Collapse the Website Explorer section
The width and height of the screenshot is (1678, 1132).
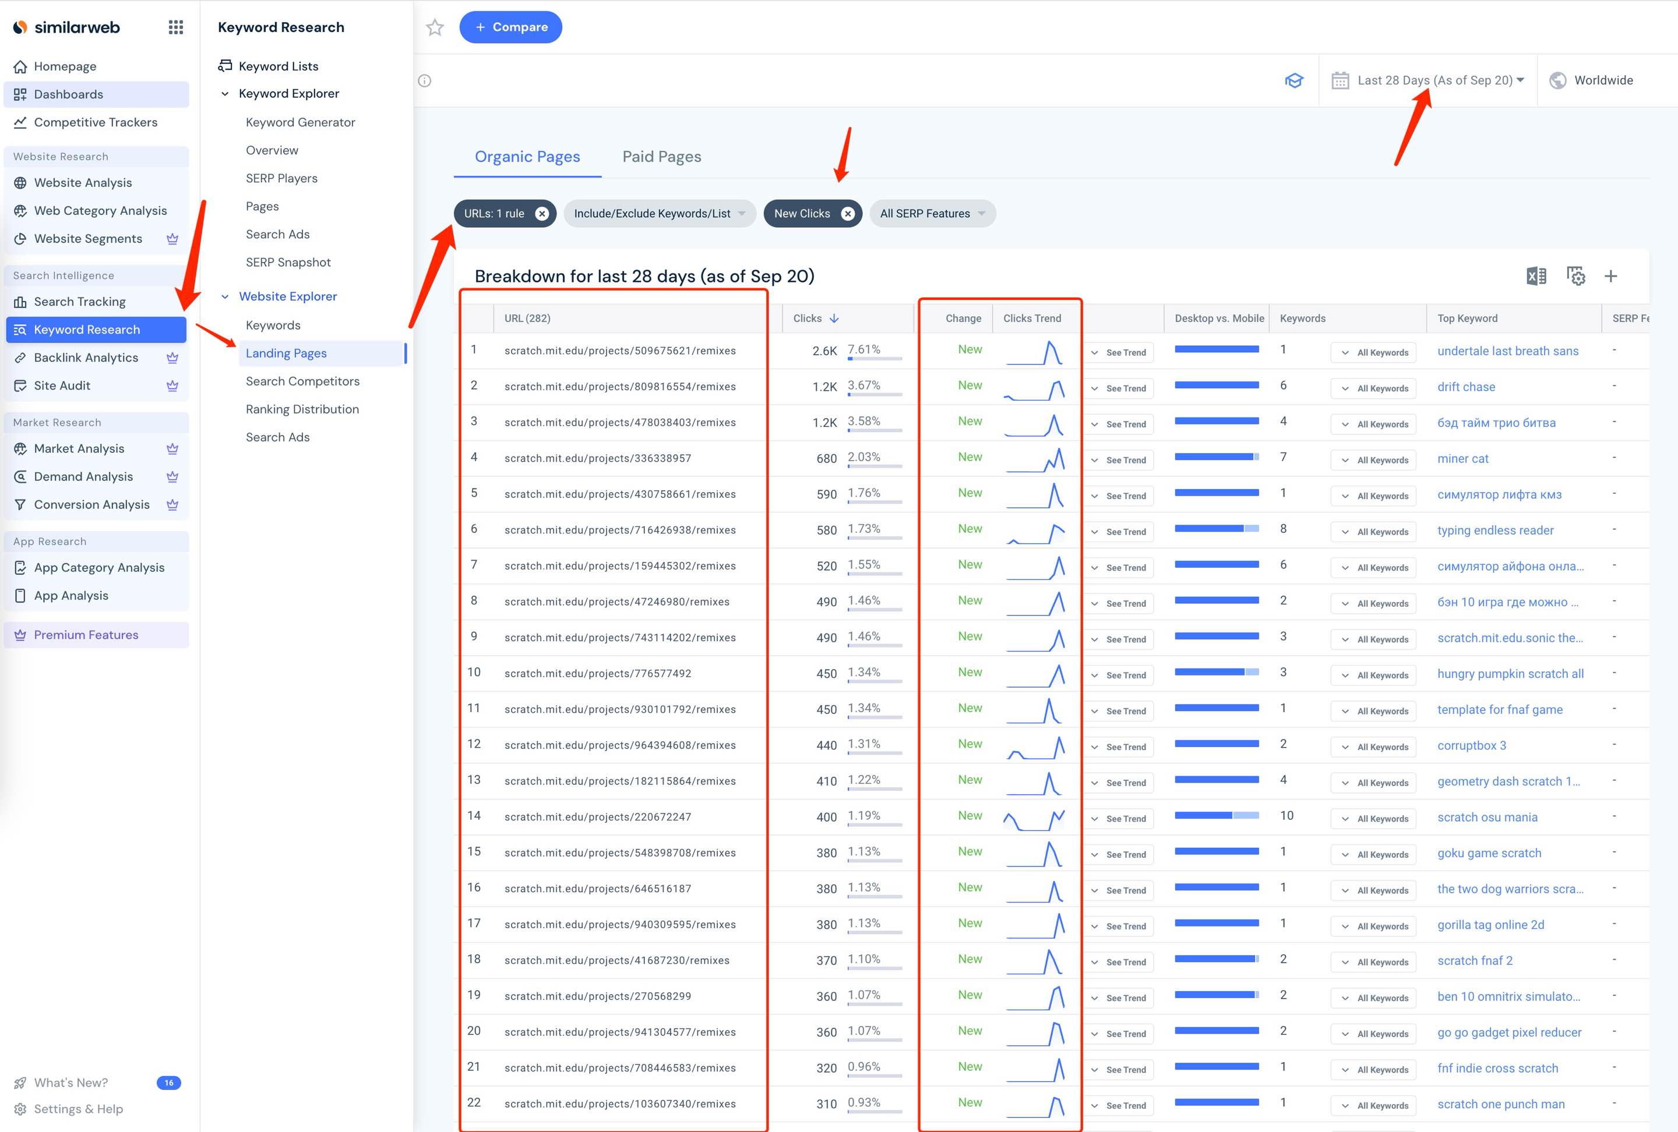[224, 296]
